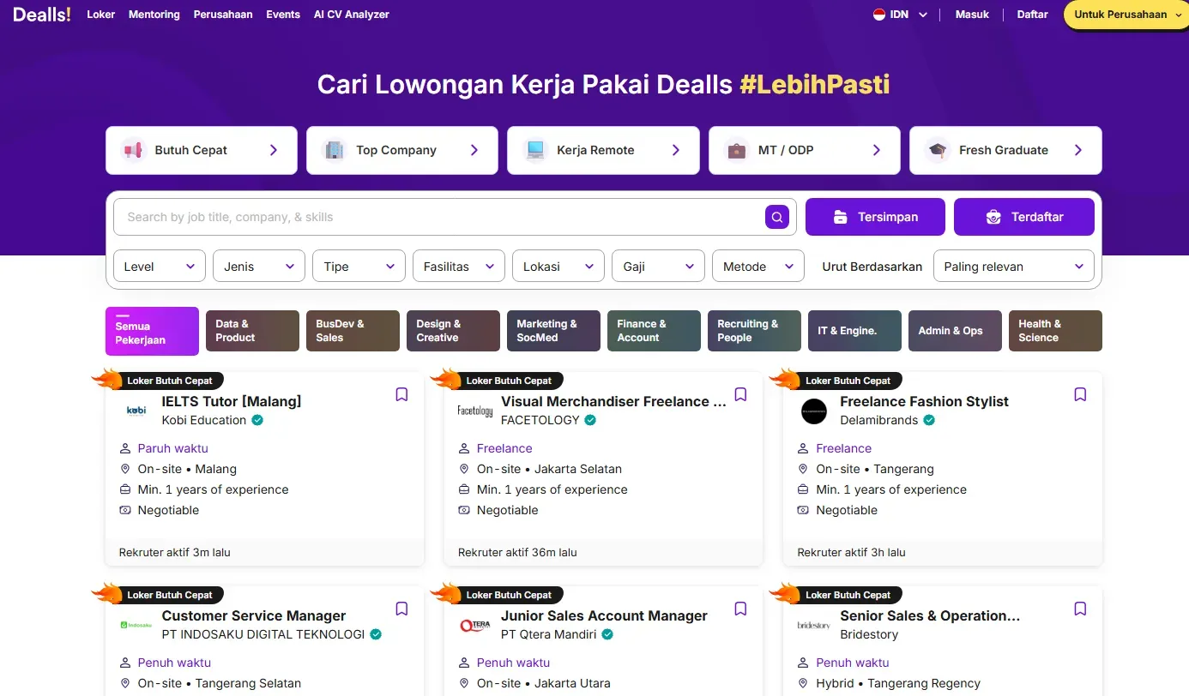Click PT Qtera Mandiri verified badge
The width and height of the screenshot is (1189, 696).
point(607,634)
